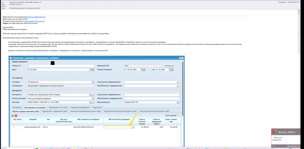Viewport: 304px width, 149px height.
Task: Click green icon next to period end date
Action: 172,69
